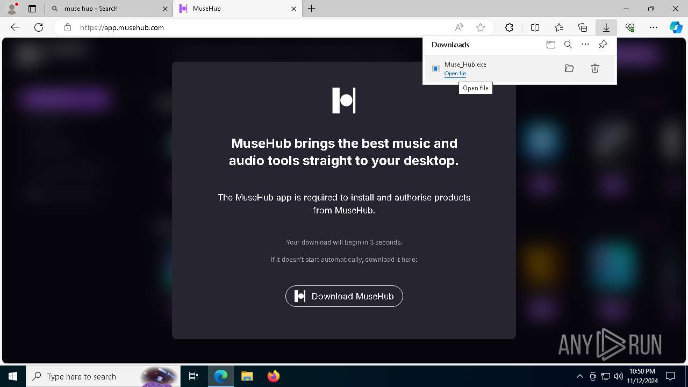Screen dimensions: 688x387
Task: Open file link for Muse_Hub.exe
Action: click(455, 74)
